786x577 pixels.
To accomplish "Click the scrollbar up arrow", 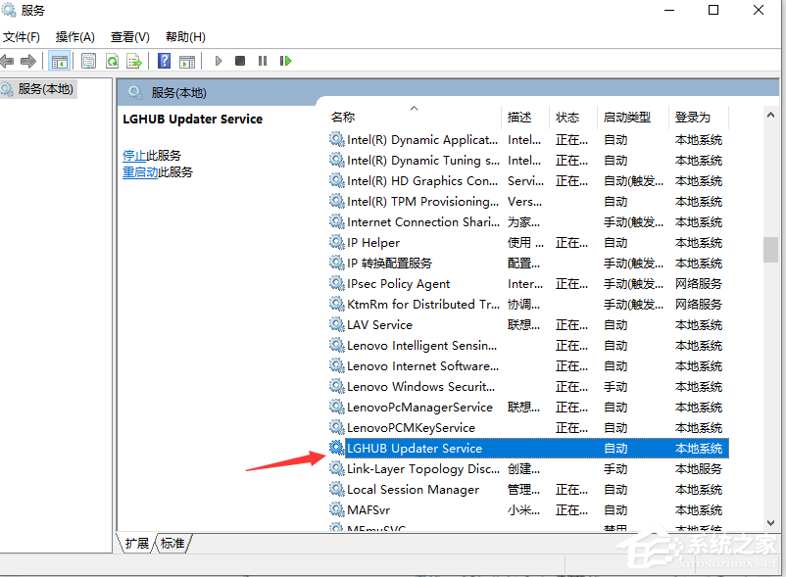I will [770, 115].
